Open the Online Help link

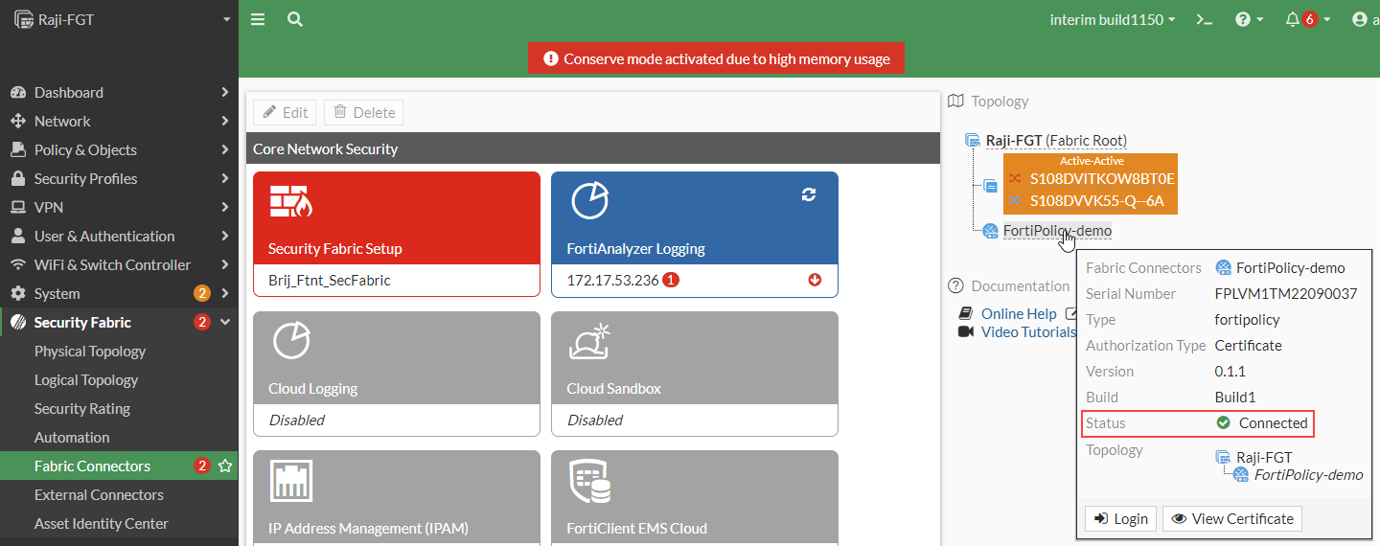(x=1019, y=313)
